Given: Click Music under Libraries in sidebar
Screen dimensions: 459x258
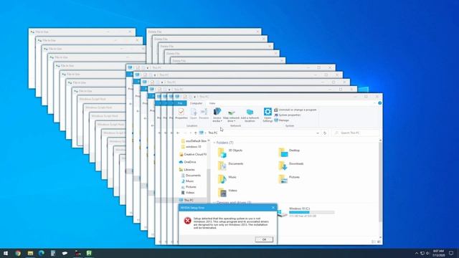Looking at the screenshot, I should tap(188, 181).
